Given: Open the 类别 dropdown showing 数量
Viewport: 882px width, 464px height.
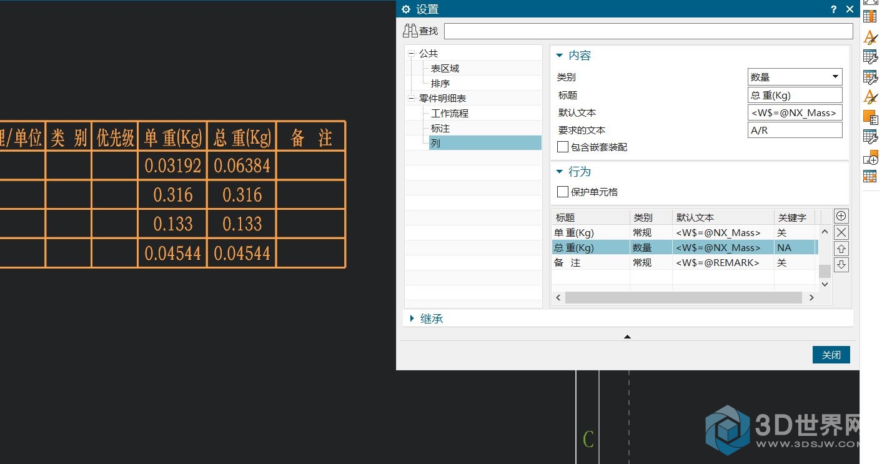Looking at the screenshot, I should pyautogui.click(x=795, y=77).
